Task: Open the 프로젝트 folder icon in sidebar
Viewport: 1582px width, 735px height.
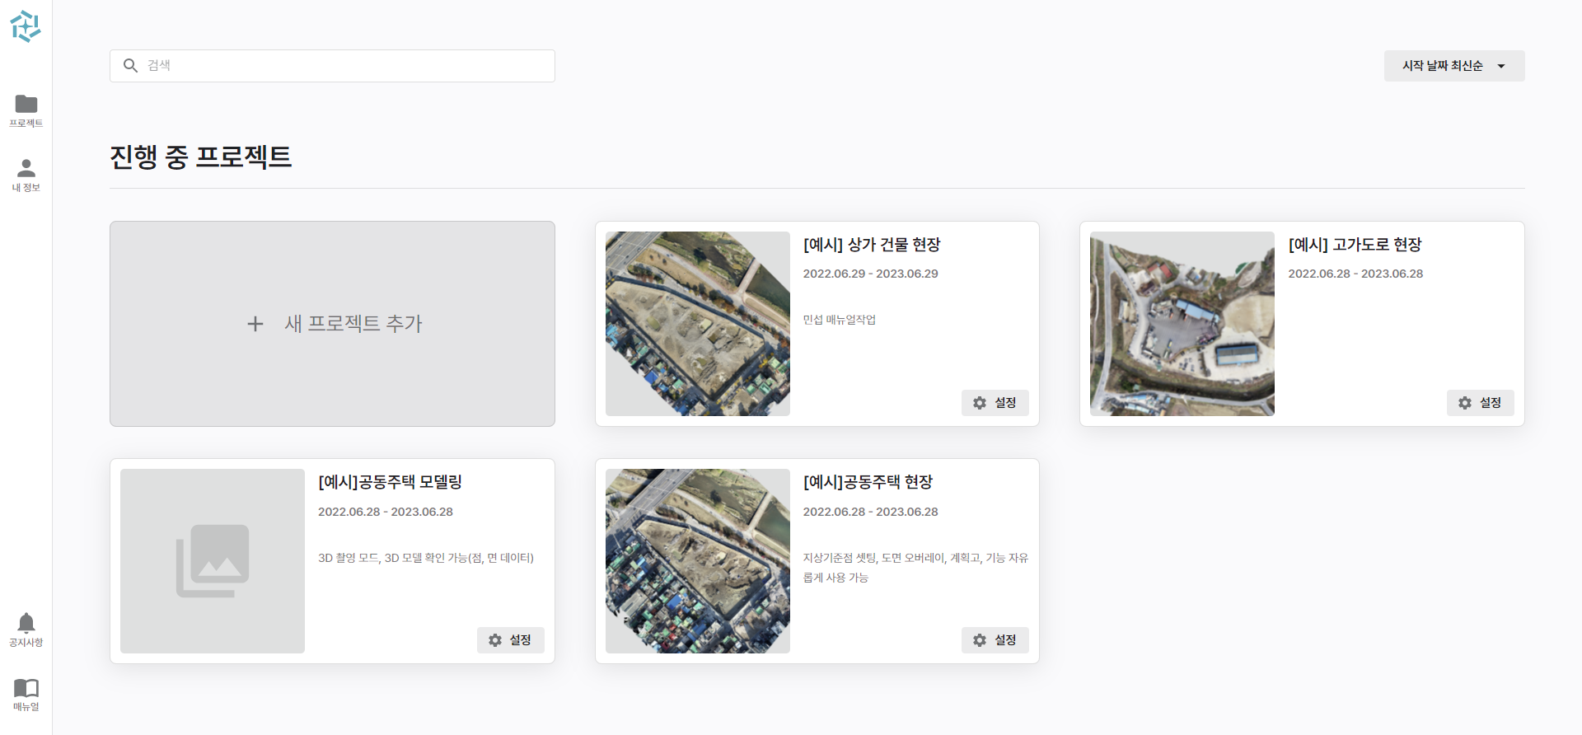Action: pos(26,105)
